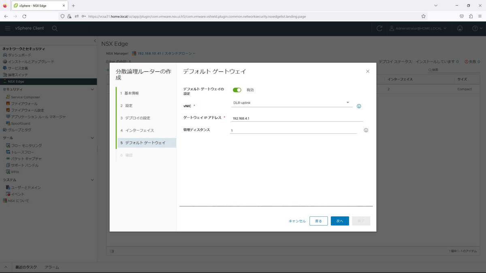Open the vNIC DLR-uplink dropdown
This screenshot has height=273, width=486.
coord(292,103)
